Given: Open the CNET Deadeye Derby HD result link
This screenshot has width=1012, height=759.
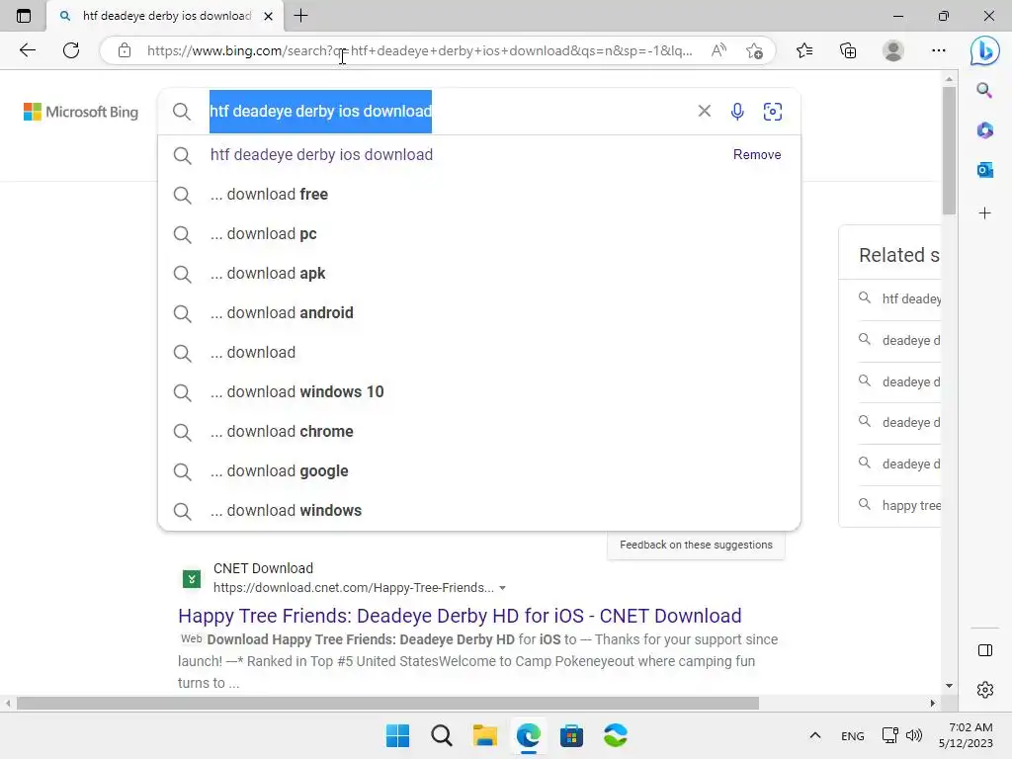Looking at the screenshot, I should click(460, 616).
